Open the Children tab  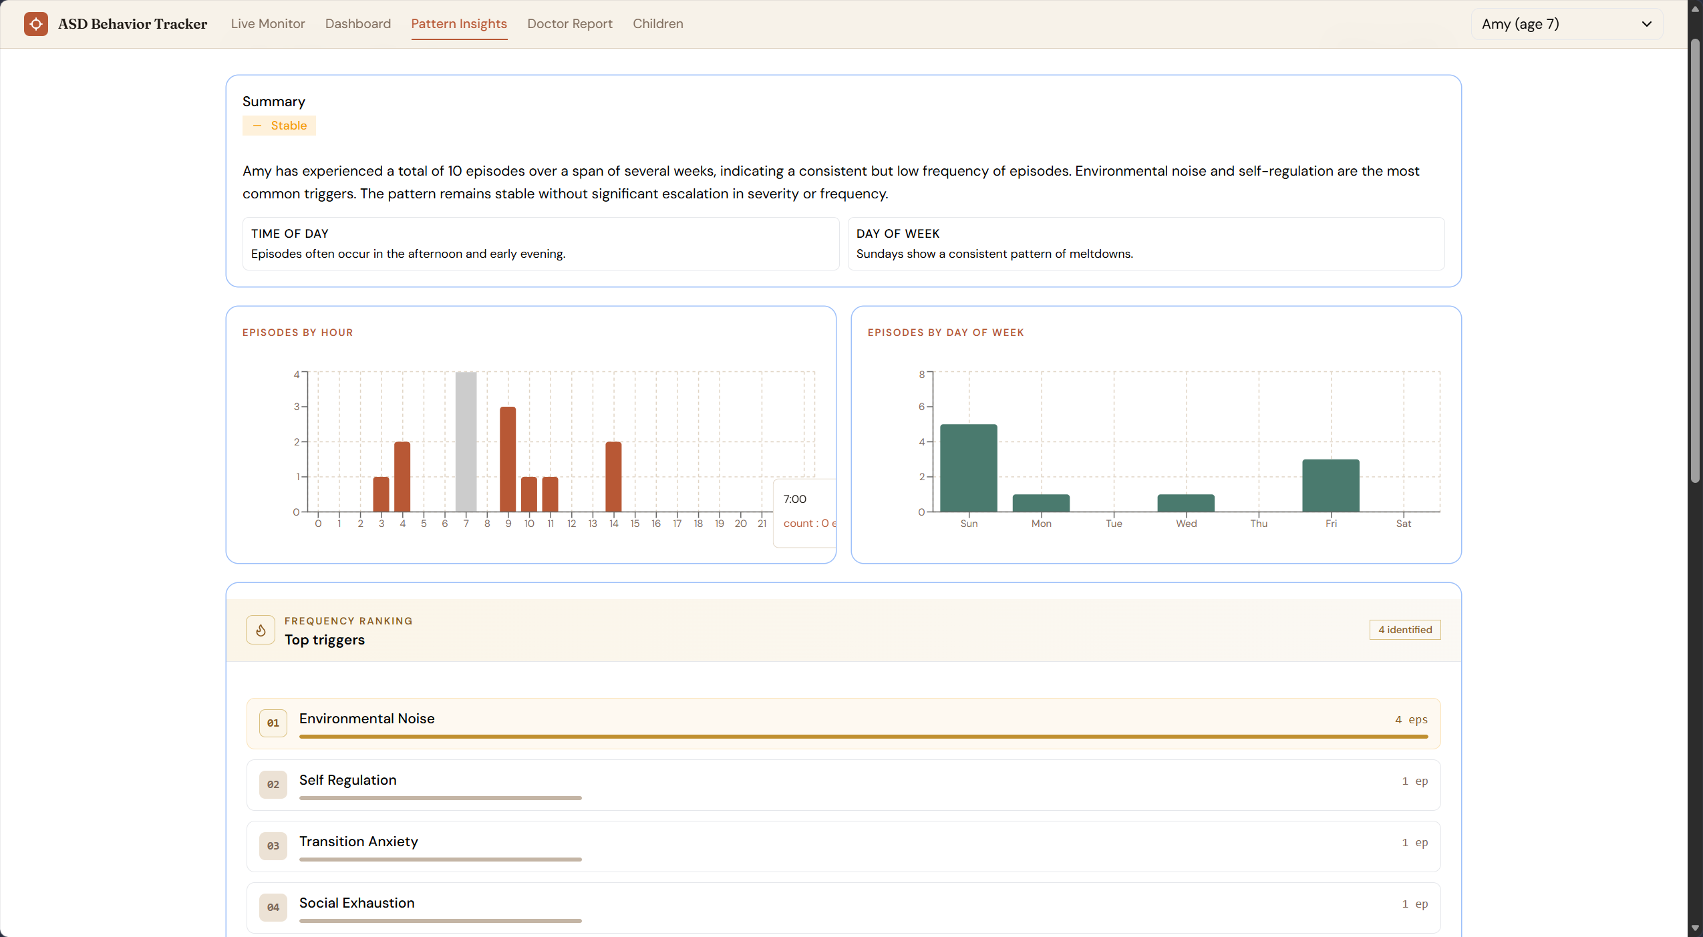(657, 24)
